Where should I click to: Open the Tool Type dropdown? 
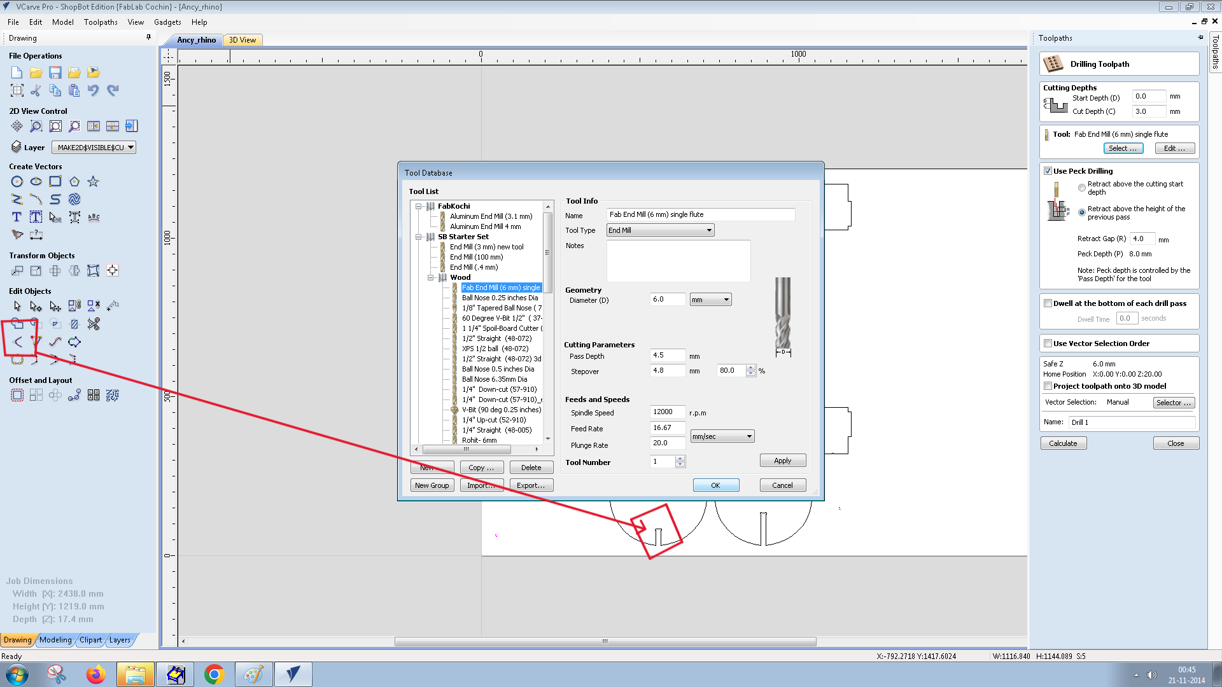click(x=660, y=230)
